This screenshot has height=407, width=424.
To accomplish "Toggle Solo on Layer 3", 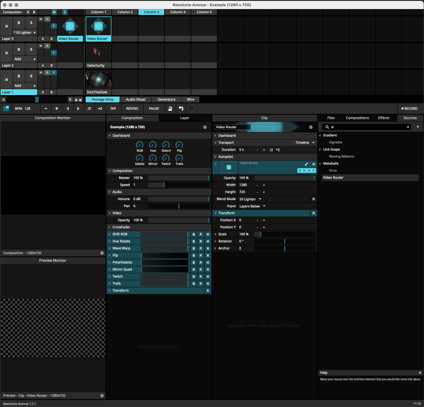I will pyautogui.click(x=31, y=23).
